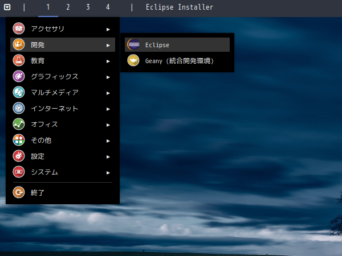Click the 設定 gear icon
Viewport: 342px width, 256px height.
click(19, 156)
